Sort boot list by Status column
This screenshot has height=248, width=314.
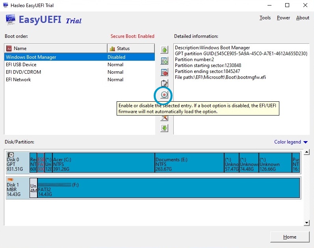click(130, 48)
